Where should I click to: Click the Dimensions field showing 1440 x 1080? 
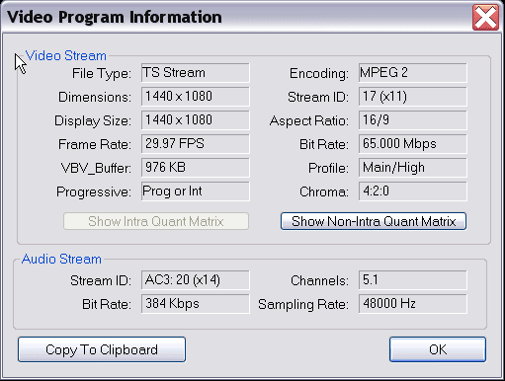pyautogui.click(x=196, y=97)
